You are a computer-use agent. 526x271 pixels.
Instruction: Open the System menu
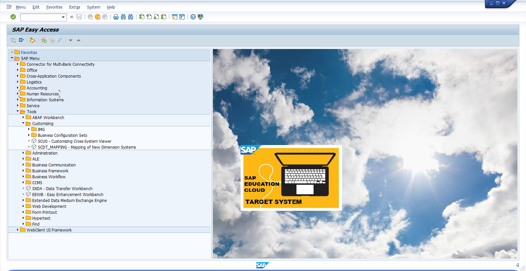point(93,7)
